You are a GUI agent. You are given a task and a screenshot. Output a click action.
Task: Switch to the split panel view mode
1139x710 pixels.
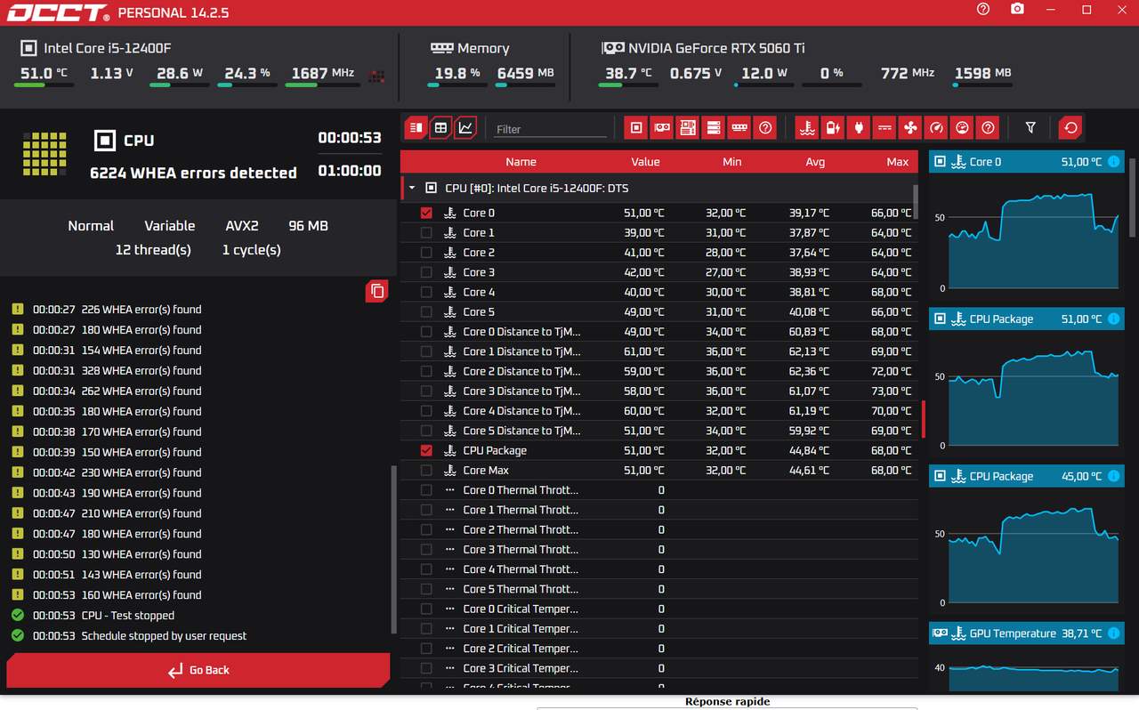click(416, 128)
